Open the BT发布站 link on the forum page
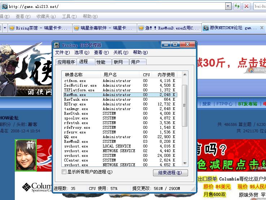 [248, 104]
